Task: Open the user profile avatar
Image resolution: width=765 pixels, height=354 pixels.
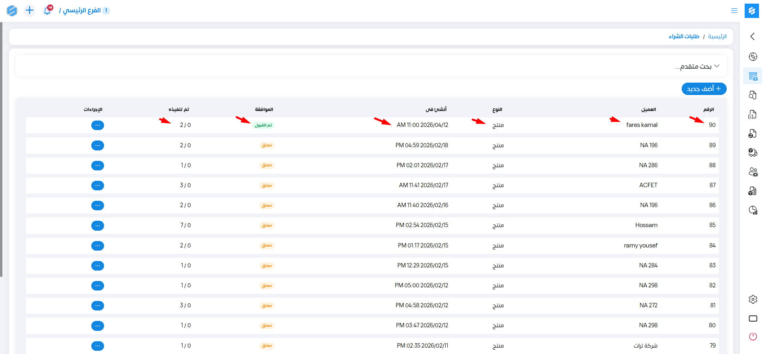Action: pyautogui.click(x=12, y=11)
